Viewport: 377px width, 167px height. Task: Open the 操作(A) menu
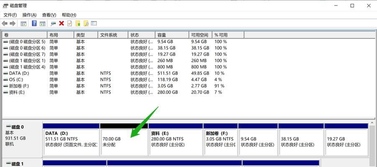[x=29, y=15]
